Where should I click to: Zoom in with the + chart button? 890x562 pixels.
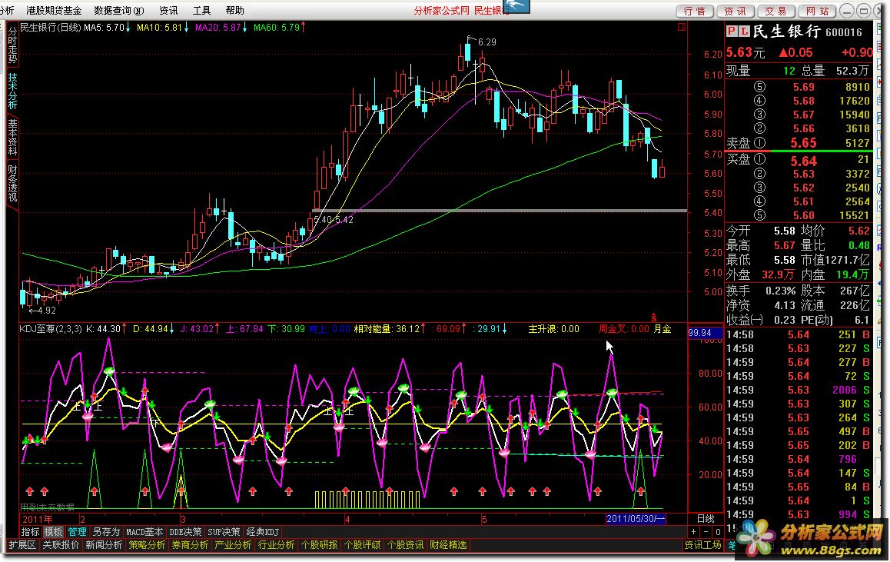(693, 532)
